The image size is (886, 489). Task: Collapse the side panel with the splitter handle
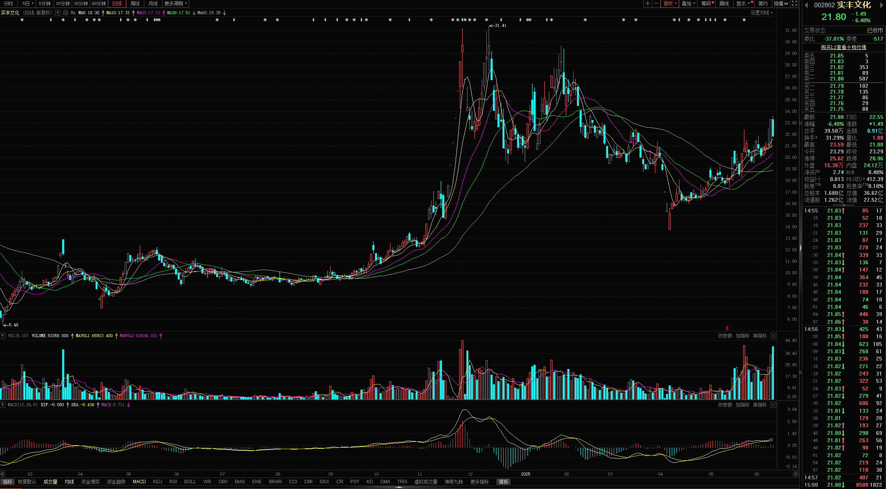click(800, 248)
